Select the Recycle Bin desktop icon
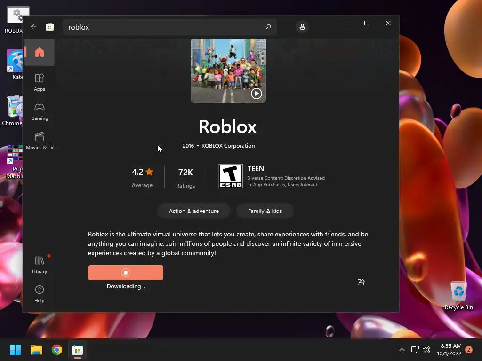482x361 pixels. pos(458,295)
